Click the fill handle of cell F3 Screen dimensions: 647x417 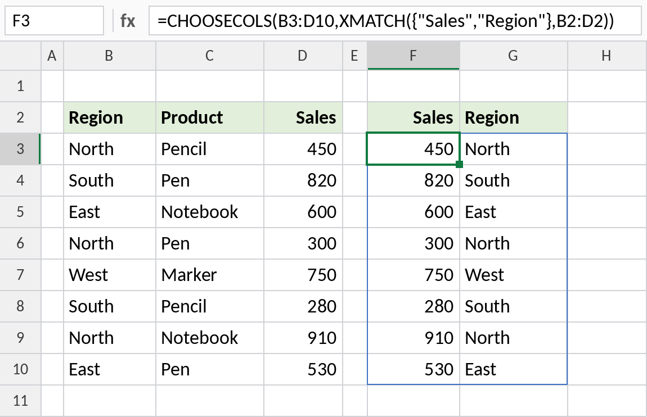pos(459,165)
